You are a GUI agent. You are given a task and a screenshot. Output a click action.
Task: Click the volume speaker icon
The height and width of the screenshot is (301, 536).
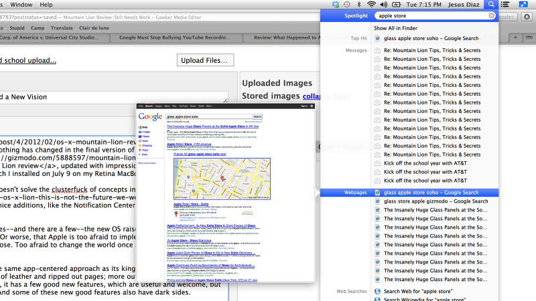[x=383, y=5]
